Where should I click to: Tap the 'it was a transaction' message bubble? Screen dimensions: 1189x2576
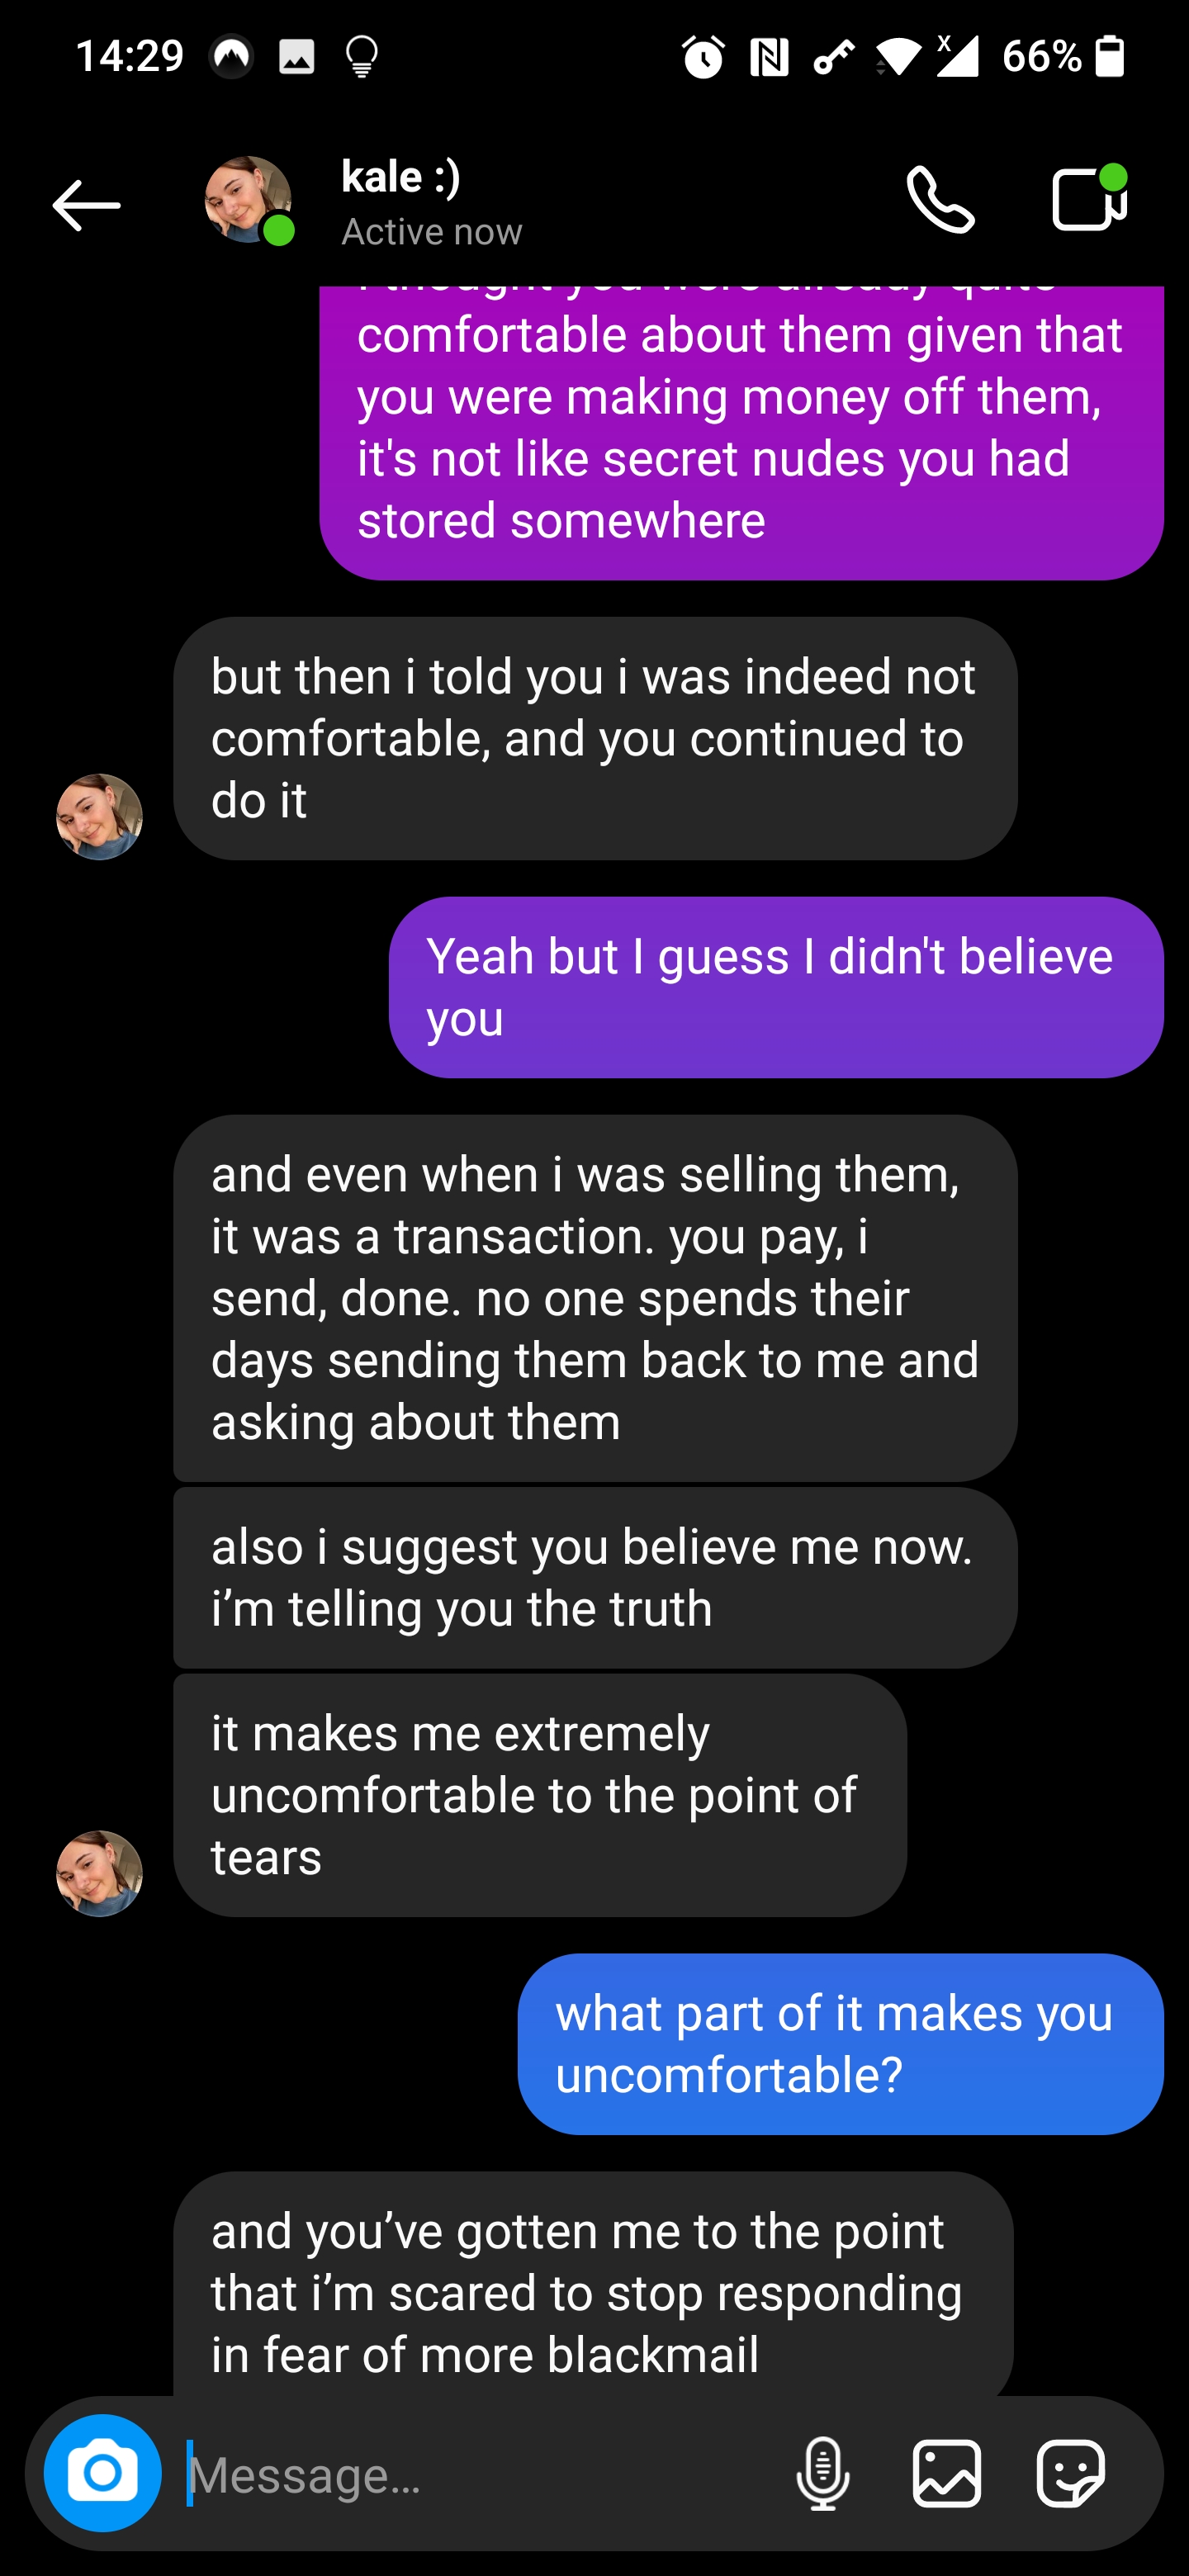595,1297
